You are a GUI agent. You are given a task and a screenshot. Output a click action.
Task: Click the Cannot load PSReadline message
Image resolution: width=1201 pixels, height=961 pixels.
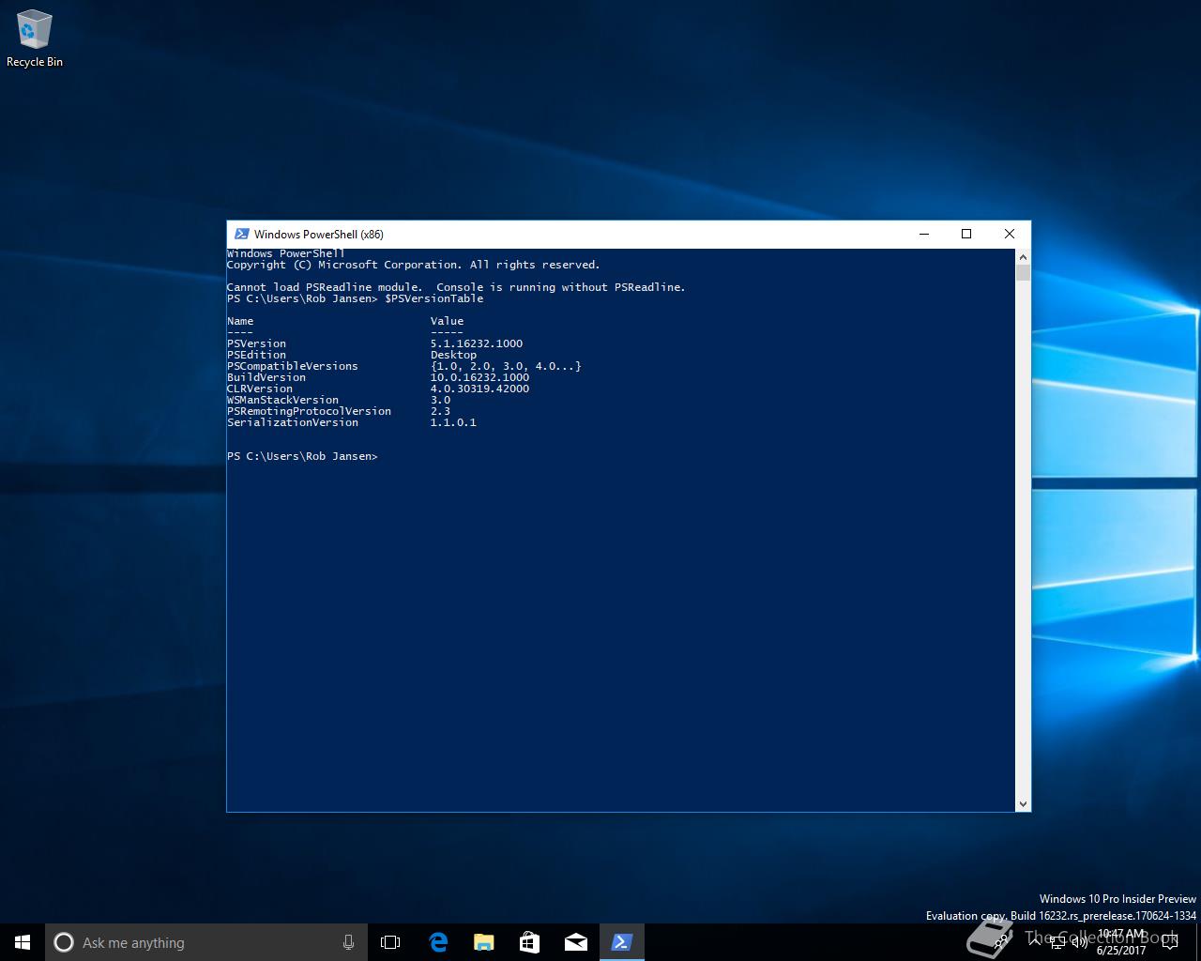click(456, 287)
